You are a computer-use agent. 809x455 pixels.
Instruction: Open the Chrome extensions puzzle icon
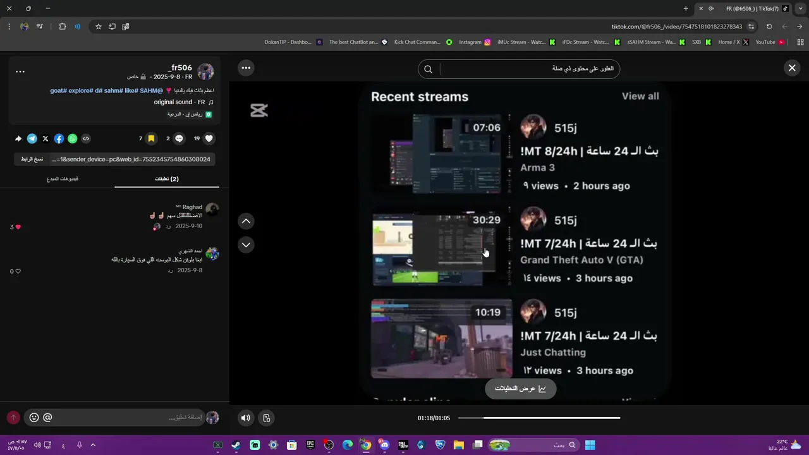click(x=62, y=27)
